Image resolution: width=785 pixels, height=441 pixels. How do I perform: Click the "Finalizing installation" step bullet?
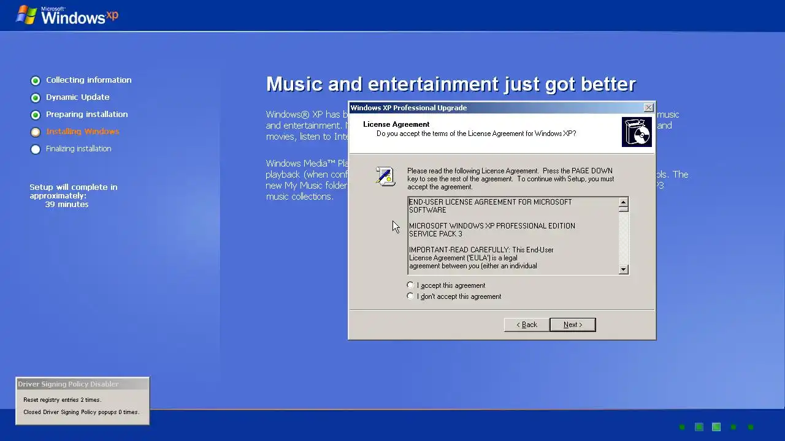[36, 149]
